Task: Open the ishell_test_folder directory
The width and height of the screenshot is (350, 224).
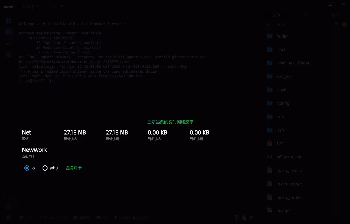Action: (293, 63)
